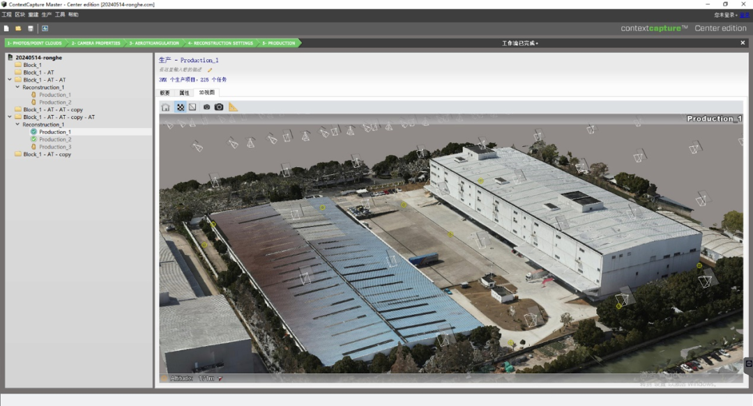Open the 区块 menu
This screenshot has height=406, width=753.
20,15
